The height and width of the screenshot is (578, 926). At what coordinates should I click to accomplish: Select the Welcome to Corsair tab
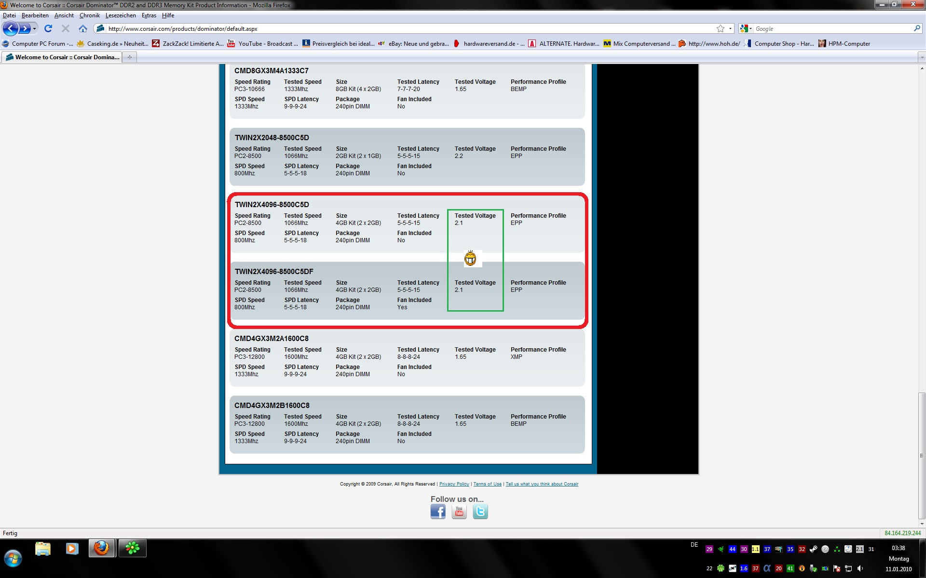coord(62,57)
